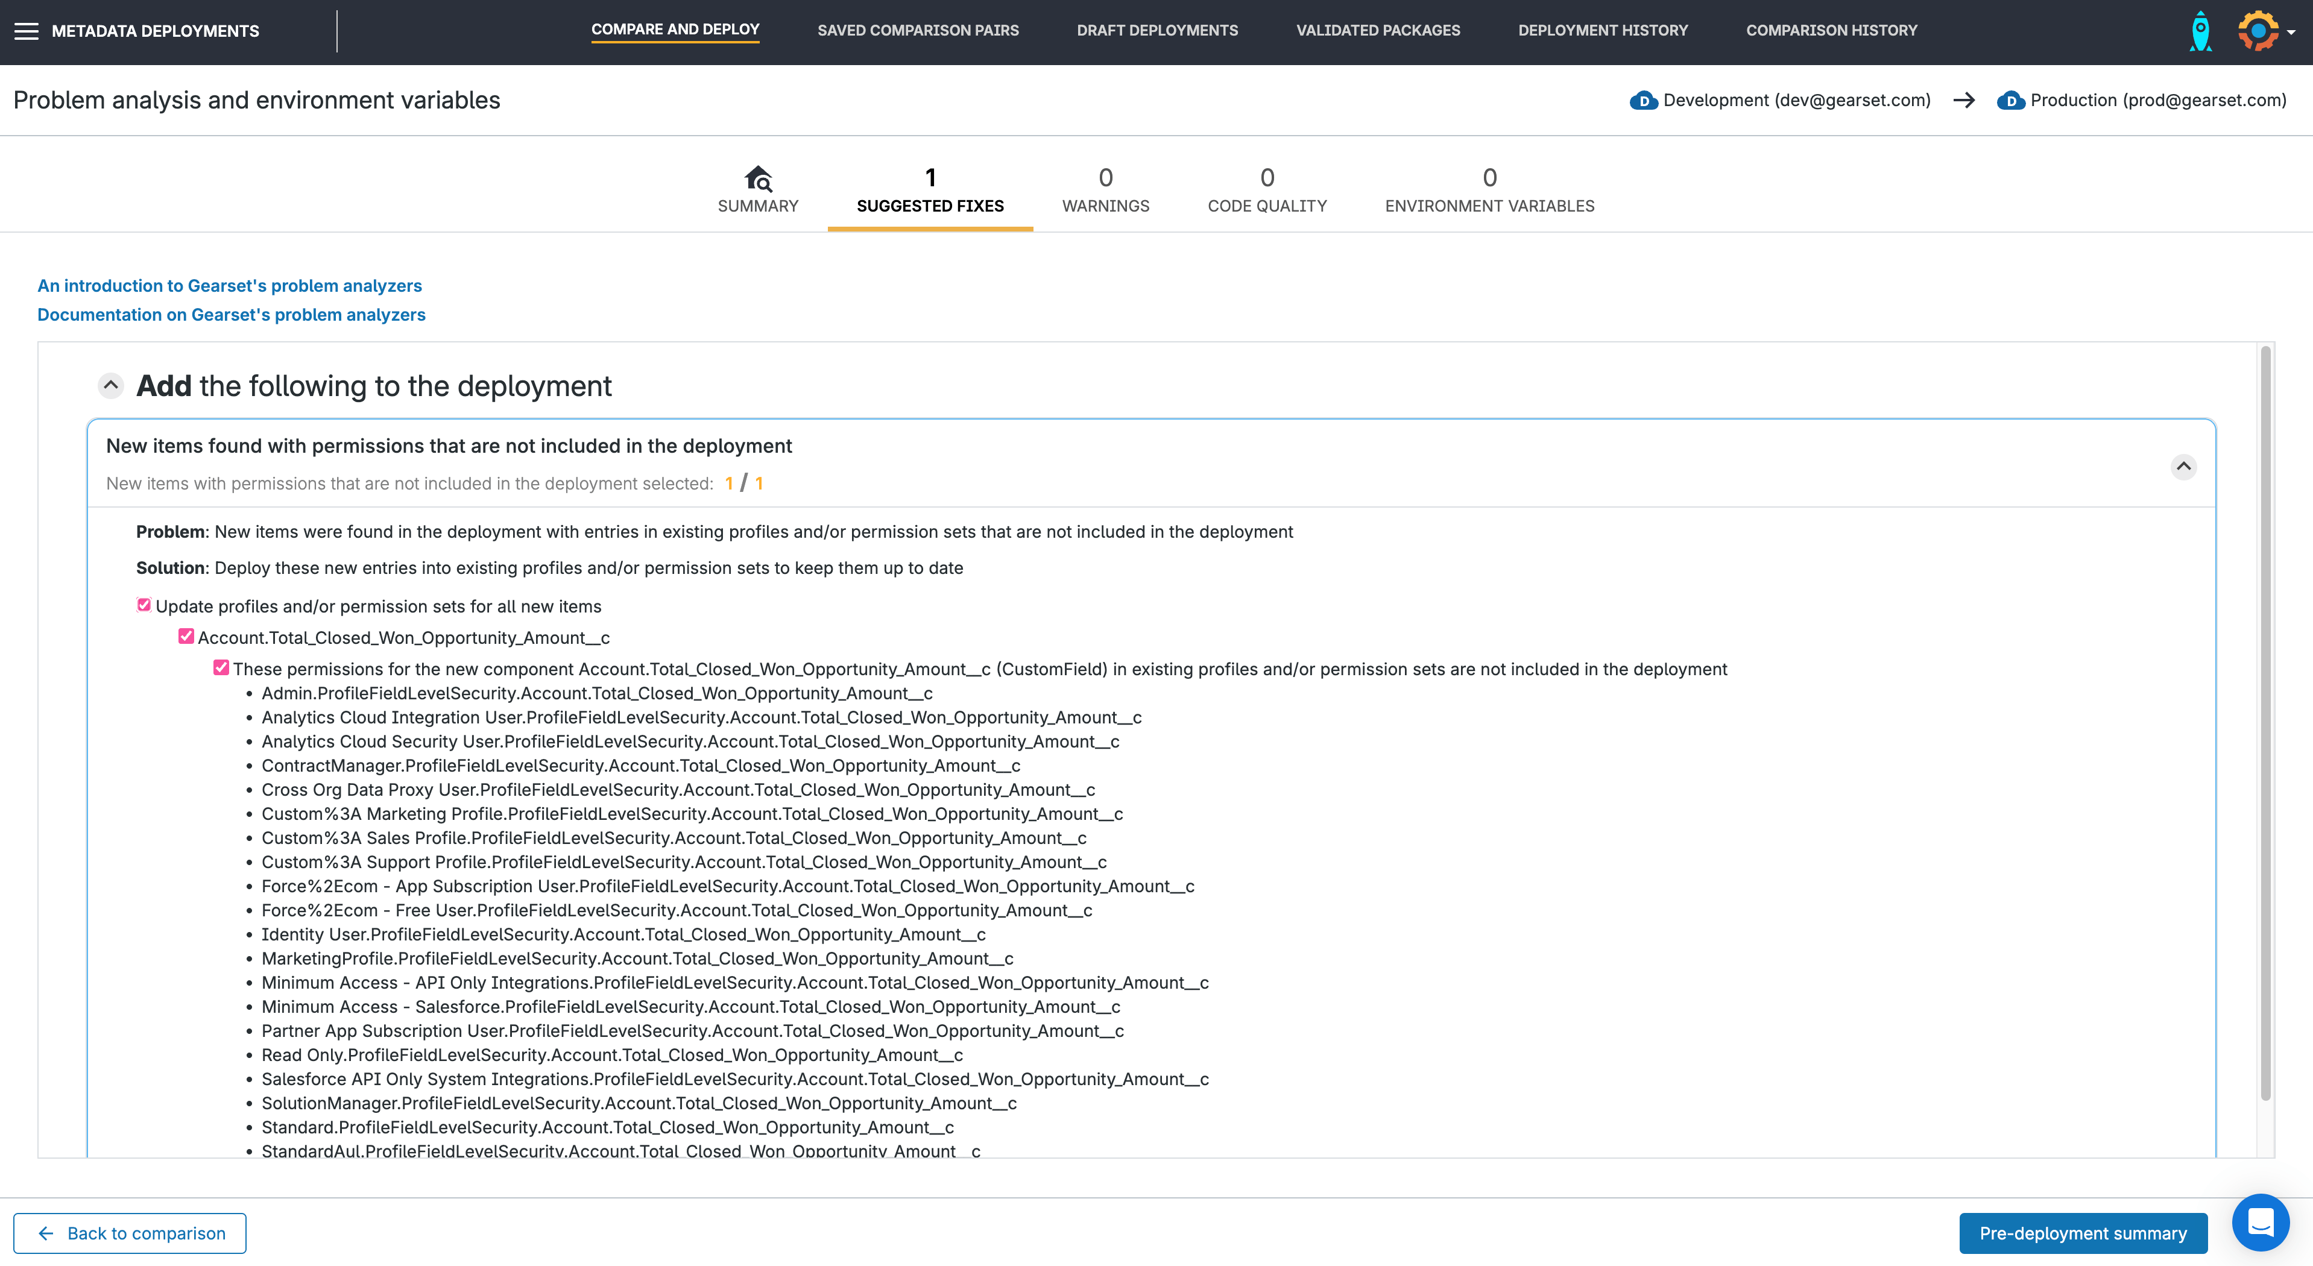Open Deployment History

click(1603, 30)
